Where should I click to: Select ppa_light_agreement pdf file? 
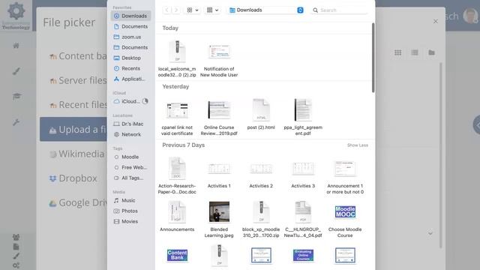coord(303,117)
